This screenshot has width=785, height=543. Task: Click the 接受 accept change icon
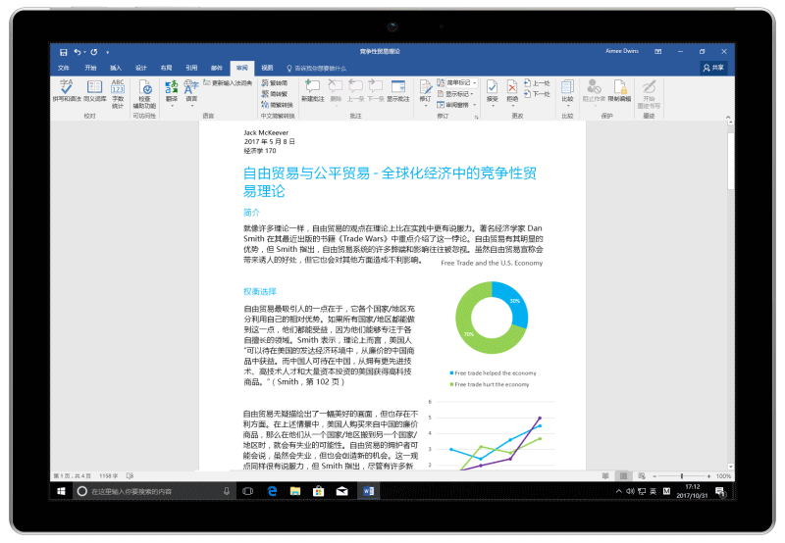point(492,91)
